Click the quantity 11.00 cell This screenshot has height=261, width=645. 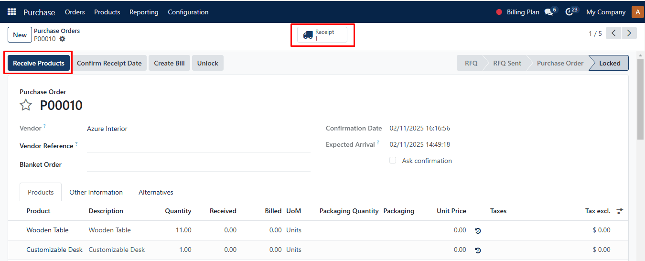(183, 230)
